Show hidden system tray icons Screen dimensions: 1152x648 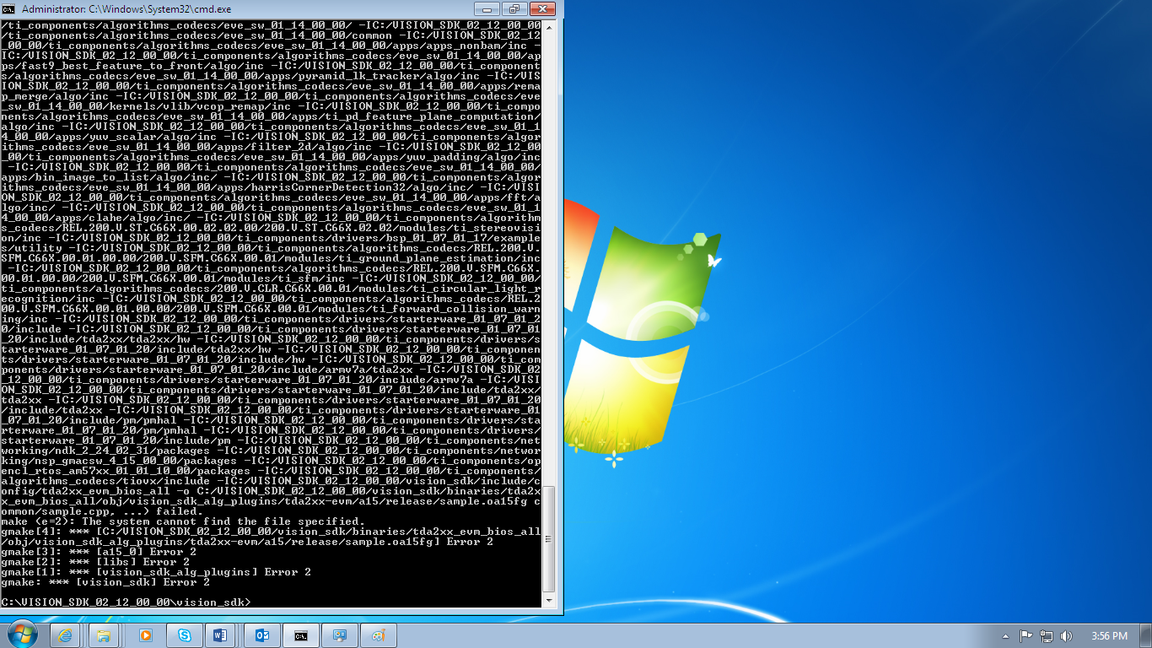(1006, 636)
